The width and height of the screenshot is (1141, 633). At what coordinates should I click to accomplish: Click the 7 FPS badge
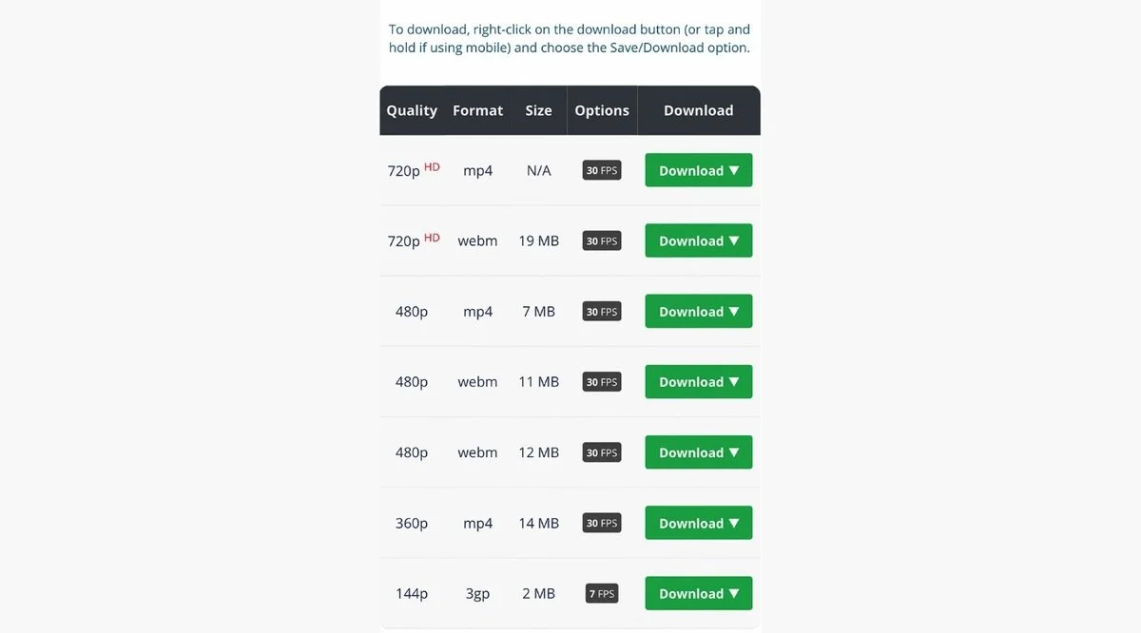pos(602,594)
